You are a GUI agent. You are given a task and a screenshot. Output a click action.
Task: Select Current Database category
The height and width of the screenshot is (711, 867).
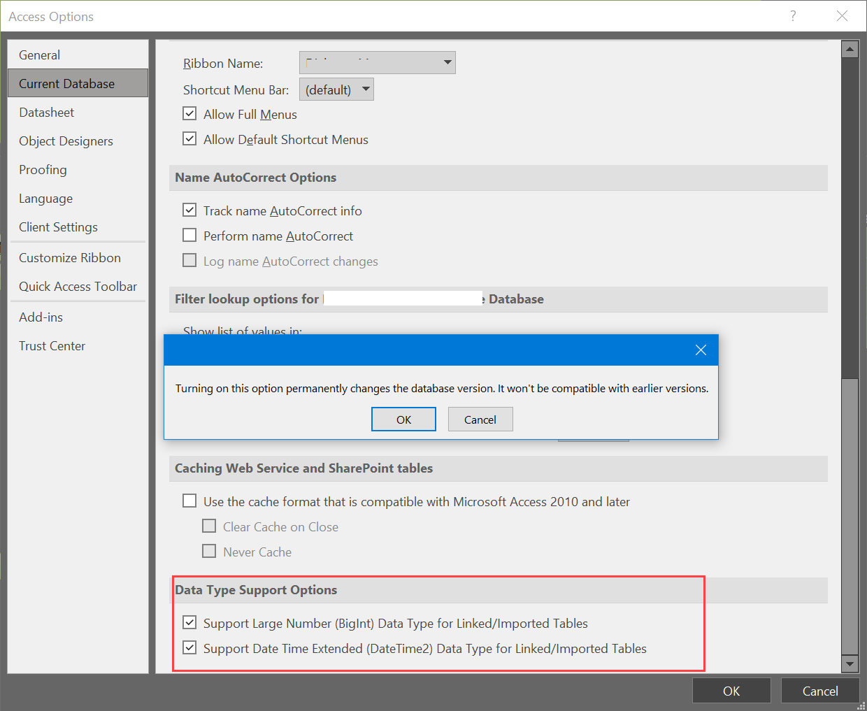[78, 83]
